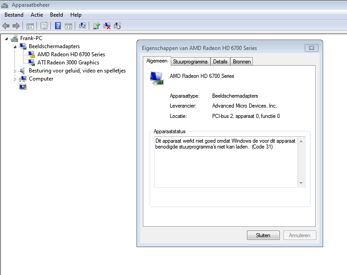347x275 pixels.
Task: Click the blue Help question mark icon
Action: pos(58,26)
